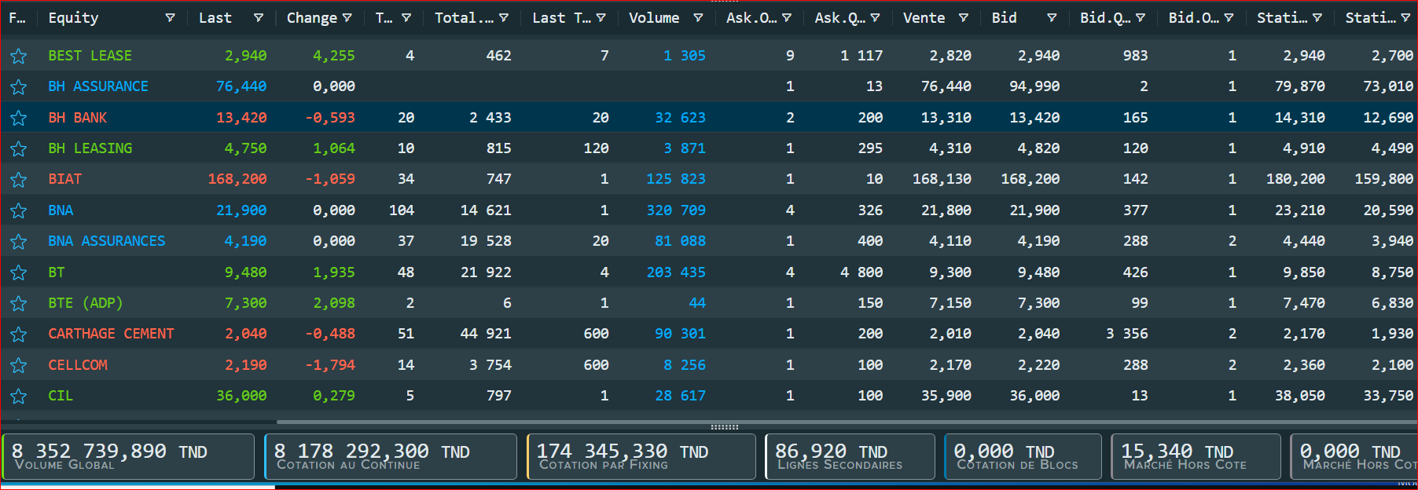Toggle favorite star for BEST LEASE
This screenshot has width=1418, height=490.
click(x=19, y=56)
